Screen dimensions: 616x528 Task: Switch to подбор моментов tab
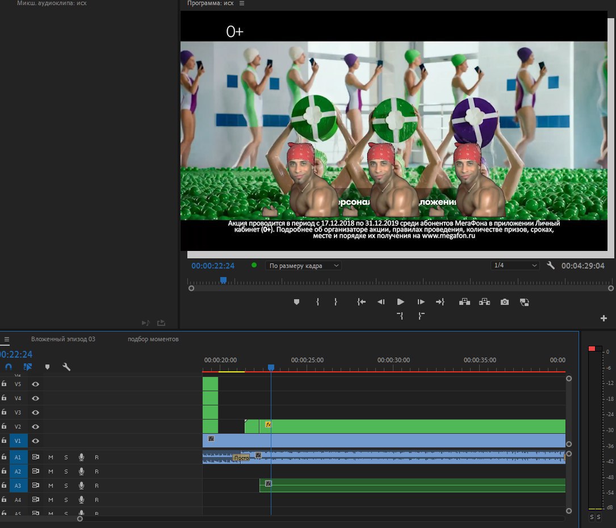tap(153, 339)
